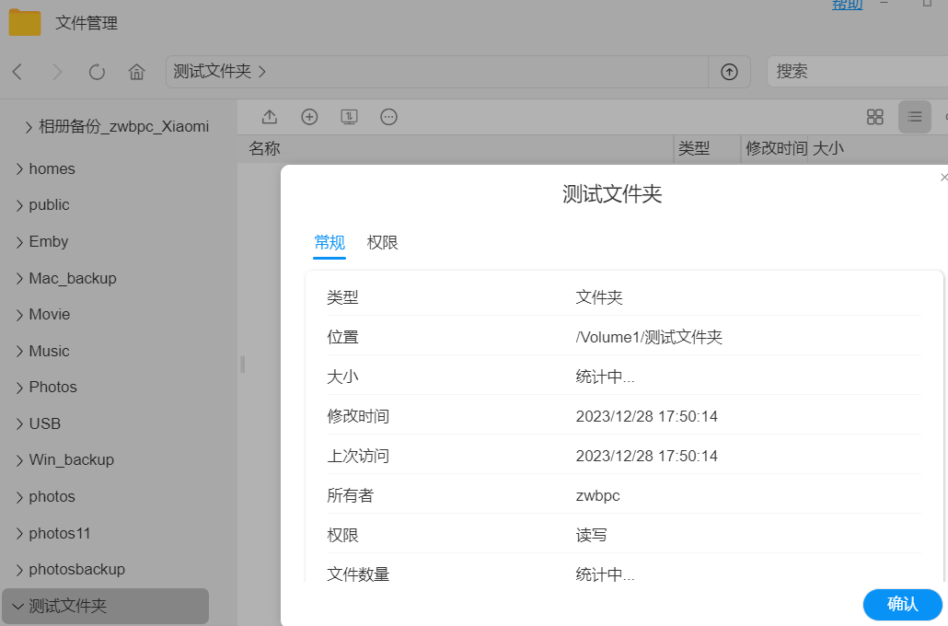Click the refresh icon
948x626 pixels.
coord(97,72)
